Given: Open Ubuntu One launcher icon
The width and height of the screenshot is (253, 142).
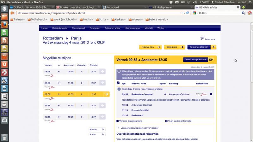Looking at the screenshot, I should pyautogui.click(x=4, y=65).
